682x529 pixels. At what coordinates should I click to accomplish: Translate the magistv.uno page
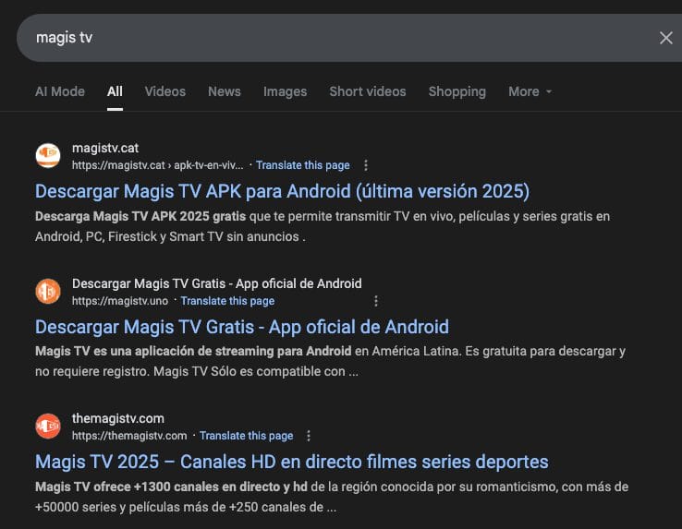click(x=227, y=301)
